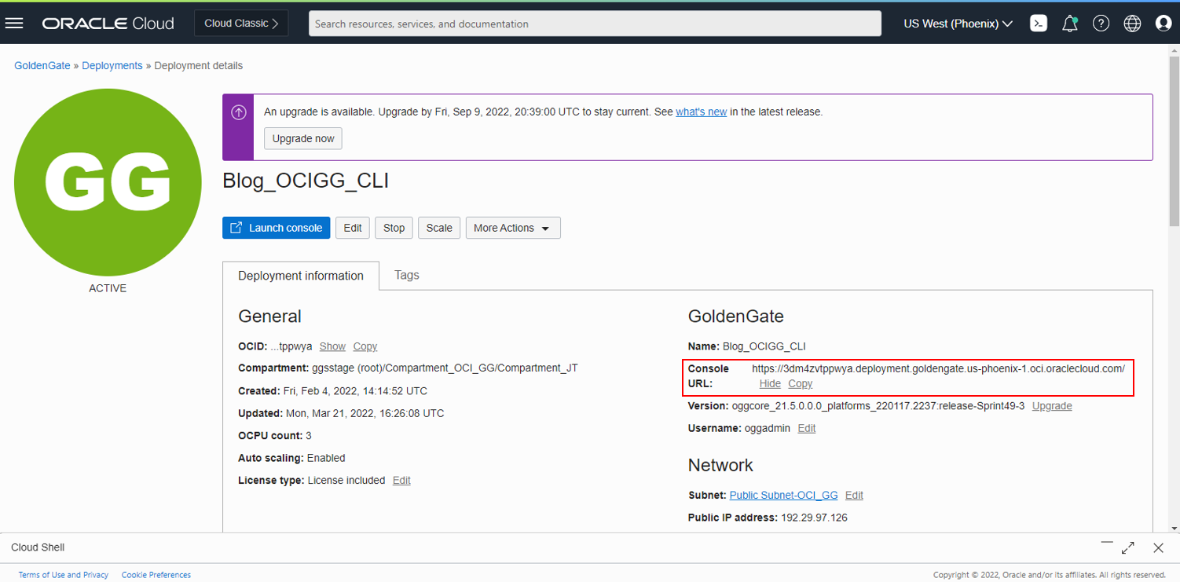Open the user profile menu
This screenshot has width=1180, height=582.
(x=1164, y=24)
